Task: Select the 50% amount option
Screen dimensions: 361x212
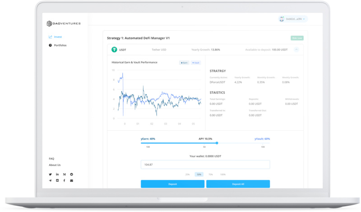Action: pos(199,174)
